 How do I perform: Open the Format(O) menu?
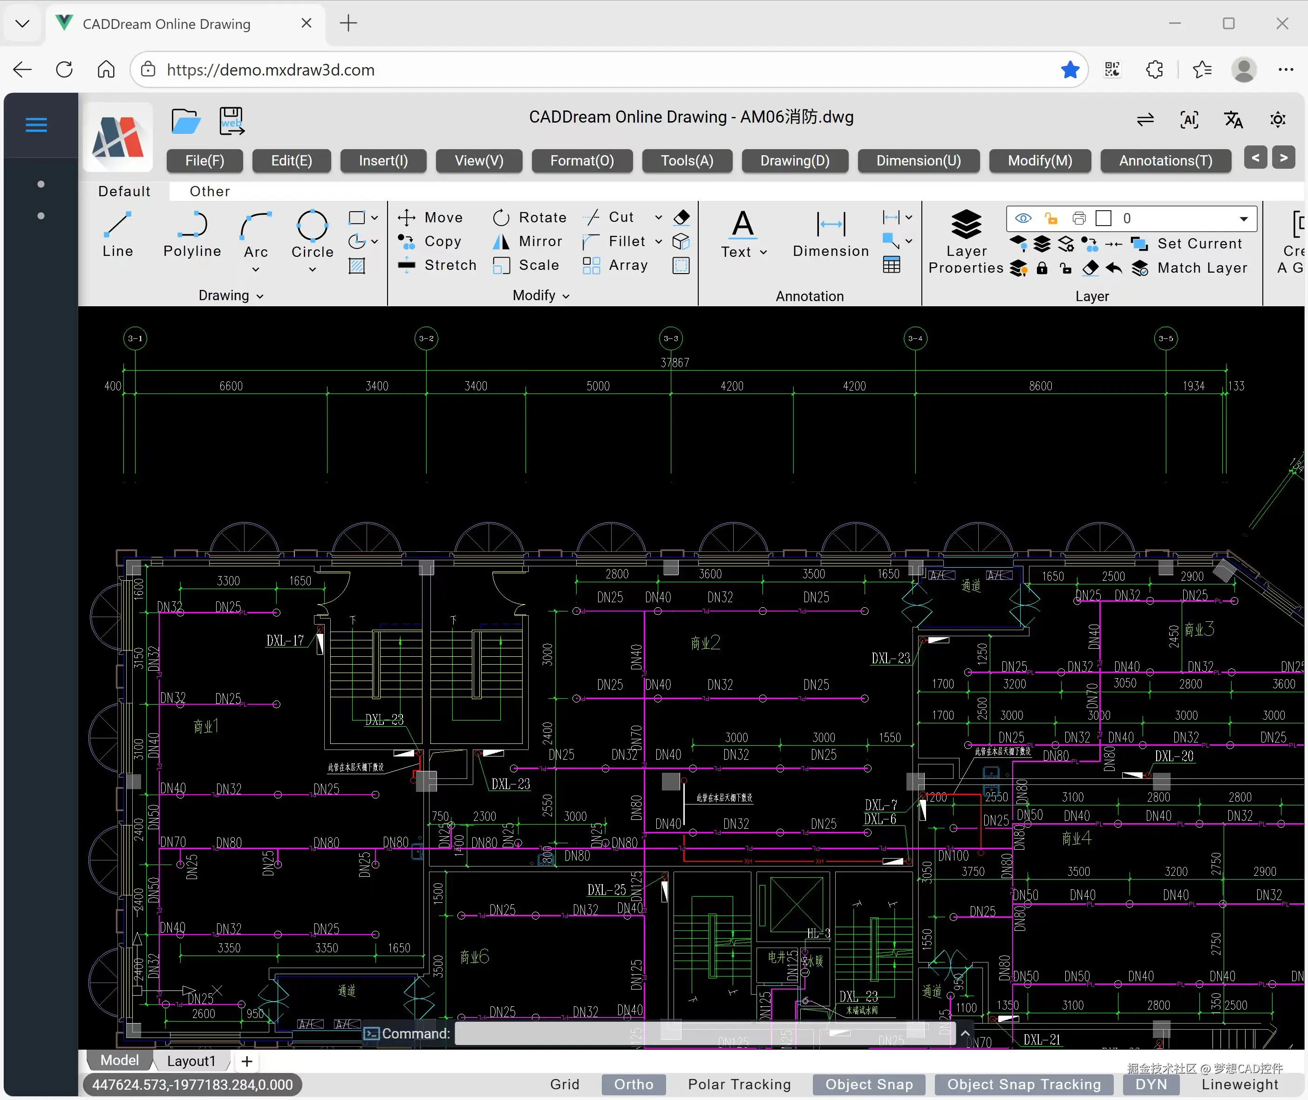(581, 160)
